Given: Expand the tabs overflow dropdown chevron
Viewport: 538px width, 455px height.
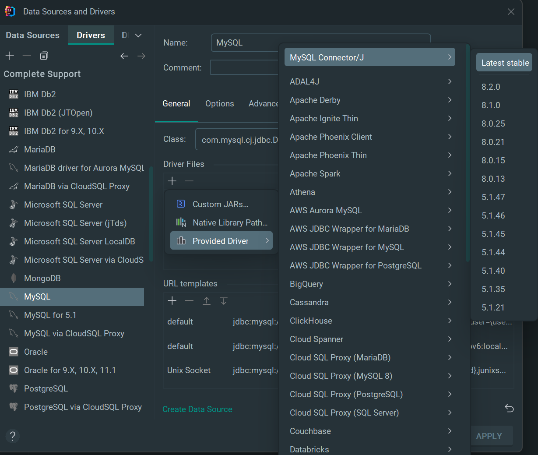Looking at the screenshot, I should tap(138, 35).
